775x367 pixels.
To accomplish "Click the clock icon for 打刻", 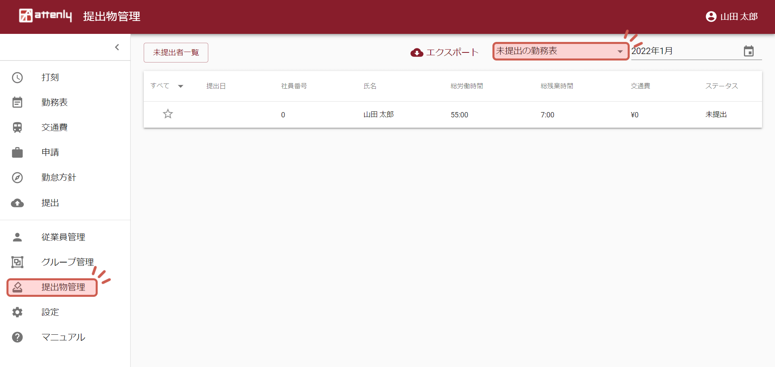I will point(17,77).
